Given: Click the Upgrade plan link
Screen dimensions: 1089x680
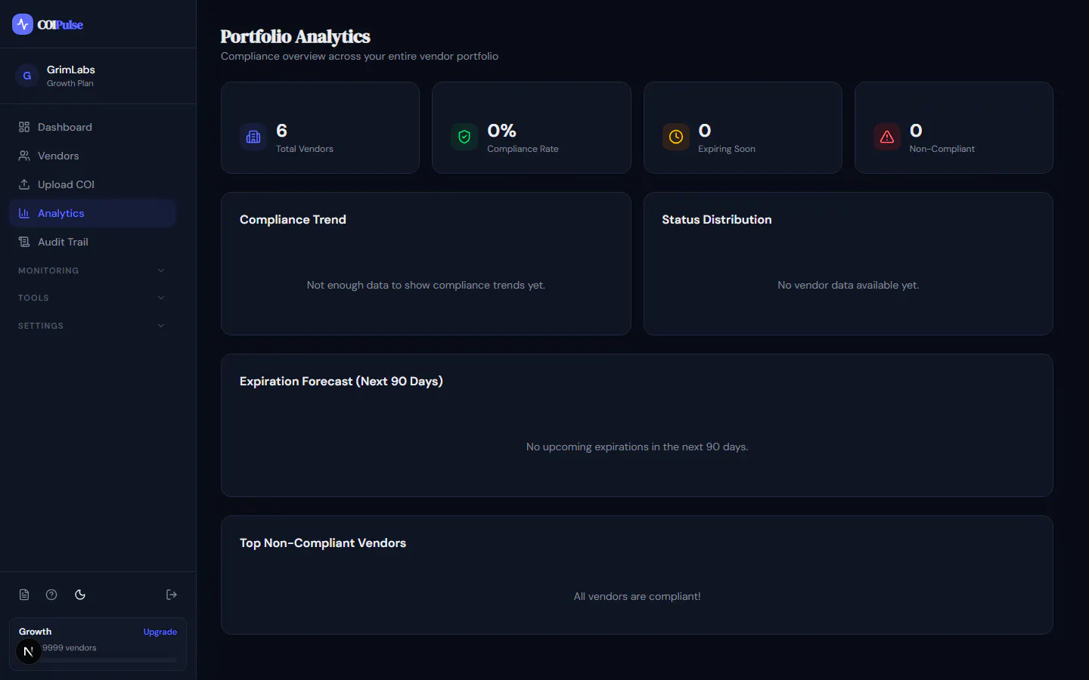Looking at the screenshot, I should tap(160, 632).
